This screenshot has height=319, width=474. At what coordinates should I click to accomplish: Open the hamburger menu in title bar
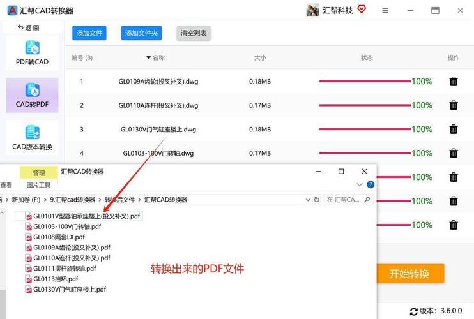tap(385, 11)
